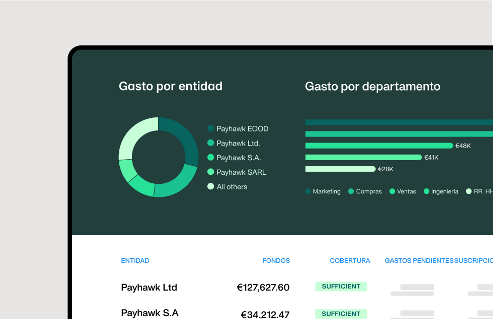Select the Payhawk Ltd. legend label
This screenshot has height=319, width=493.
(238, 143)
